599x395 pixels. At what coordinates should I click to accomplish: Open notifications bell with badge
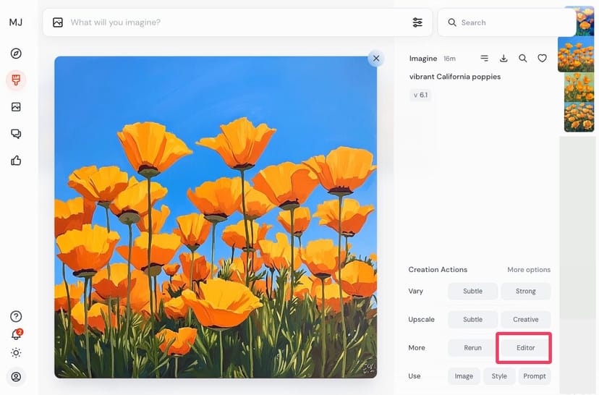pyautogui.click(x=16, y=335)
